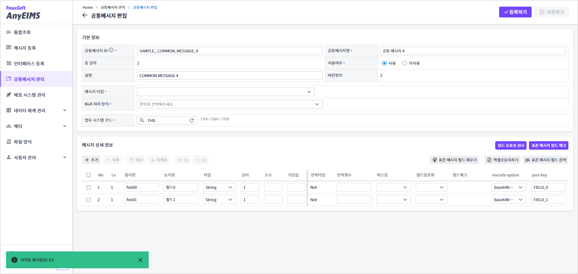Click the 길이 input for field1
The width and height of the screenshot is (578, 274).
250,200
